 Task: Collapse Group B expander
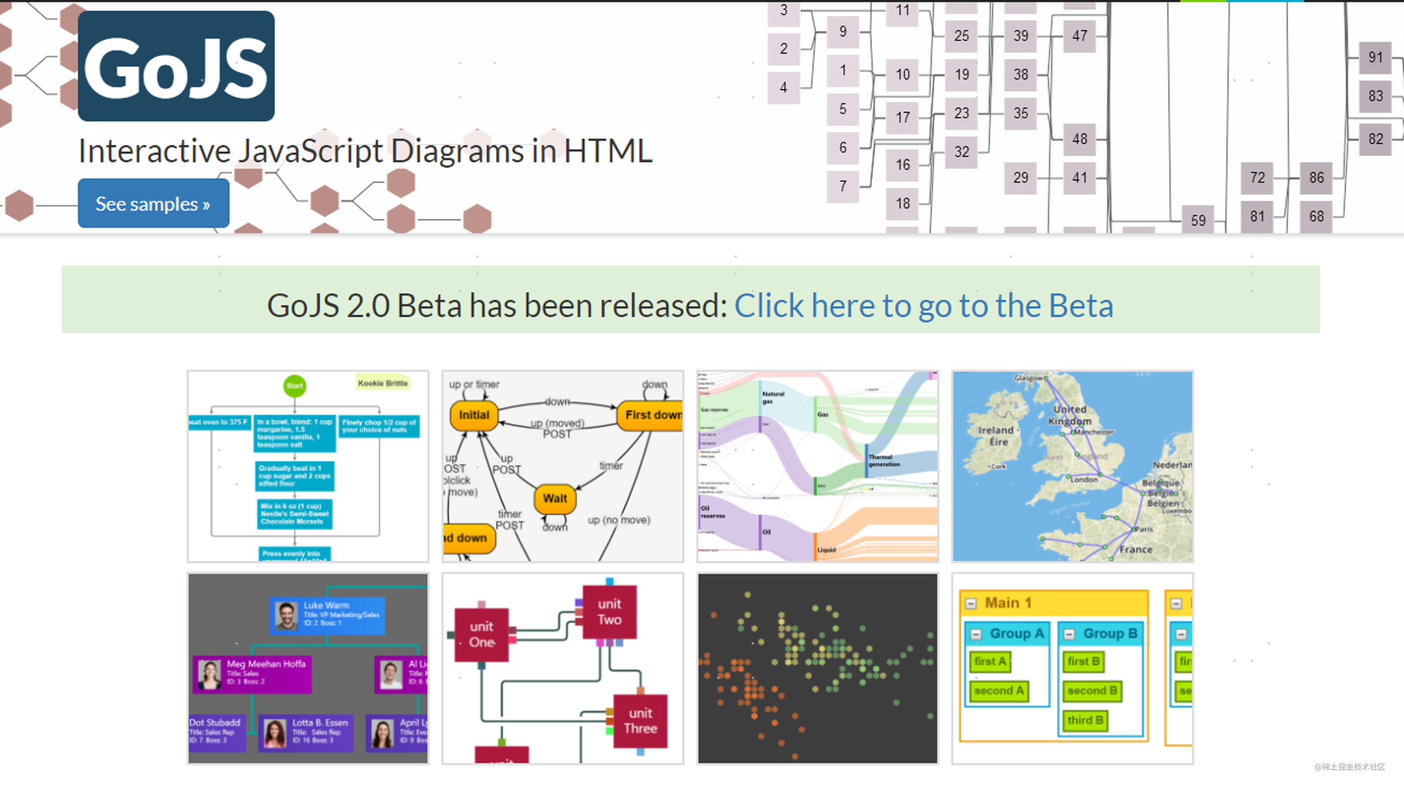tap(1069, 634)
